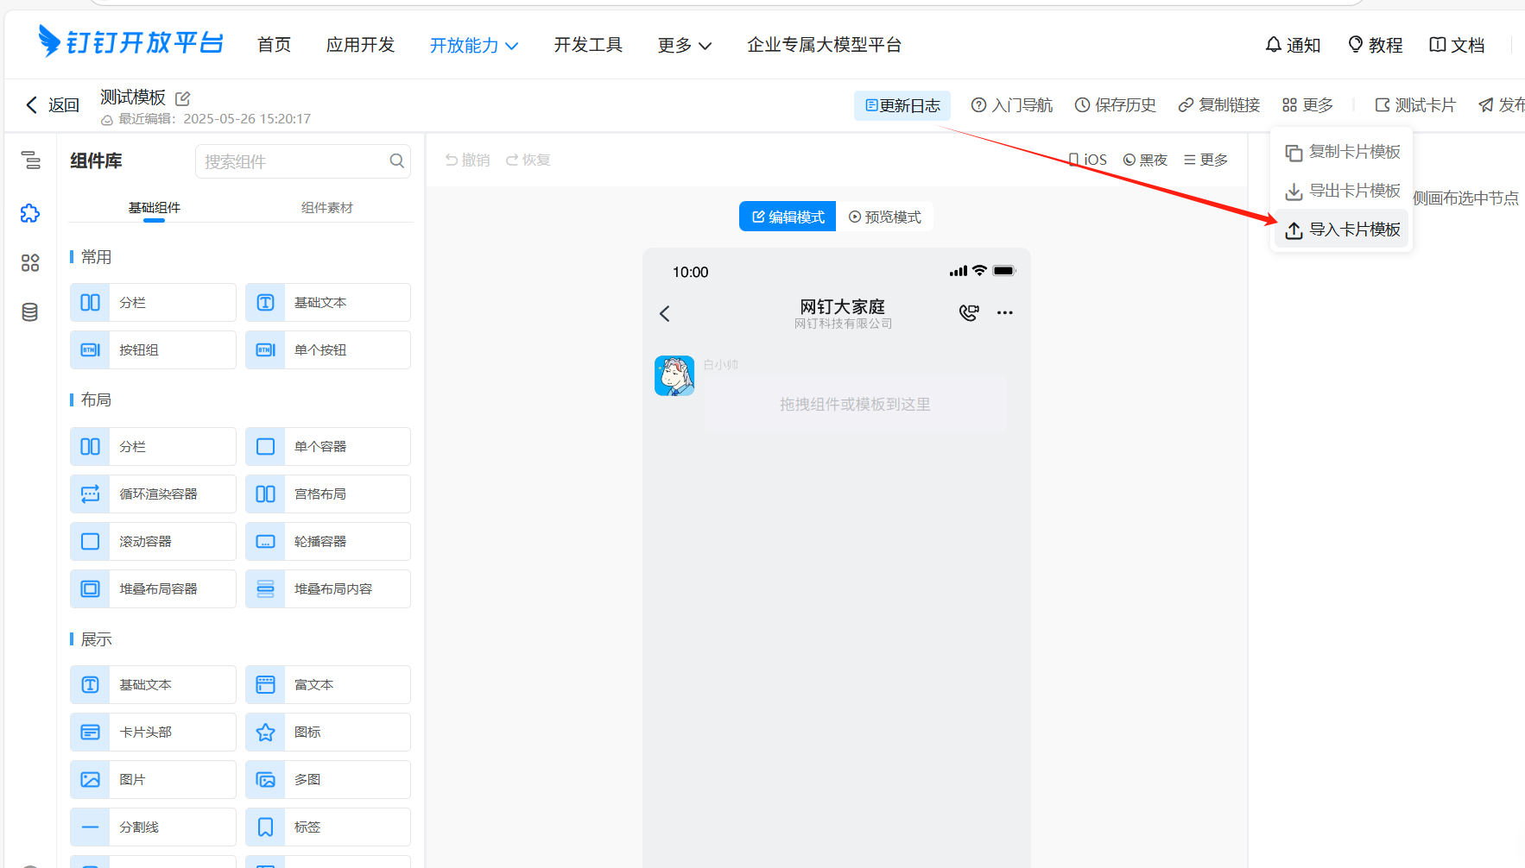Click the 返回 back button
Screen dimensions: 1525x868
click(x=52, y=105)
